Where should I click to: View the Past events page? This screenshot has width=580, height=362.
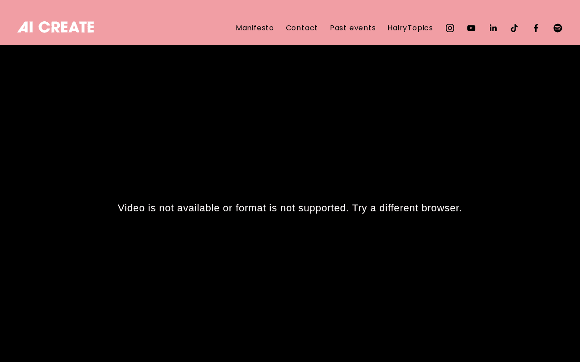pyautogui.click(x=353, y=28)
